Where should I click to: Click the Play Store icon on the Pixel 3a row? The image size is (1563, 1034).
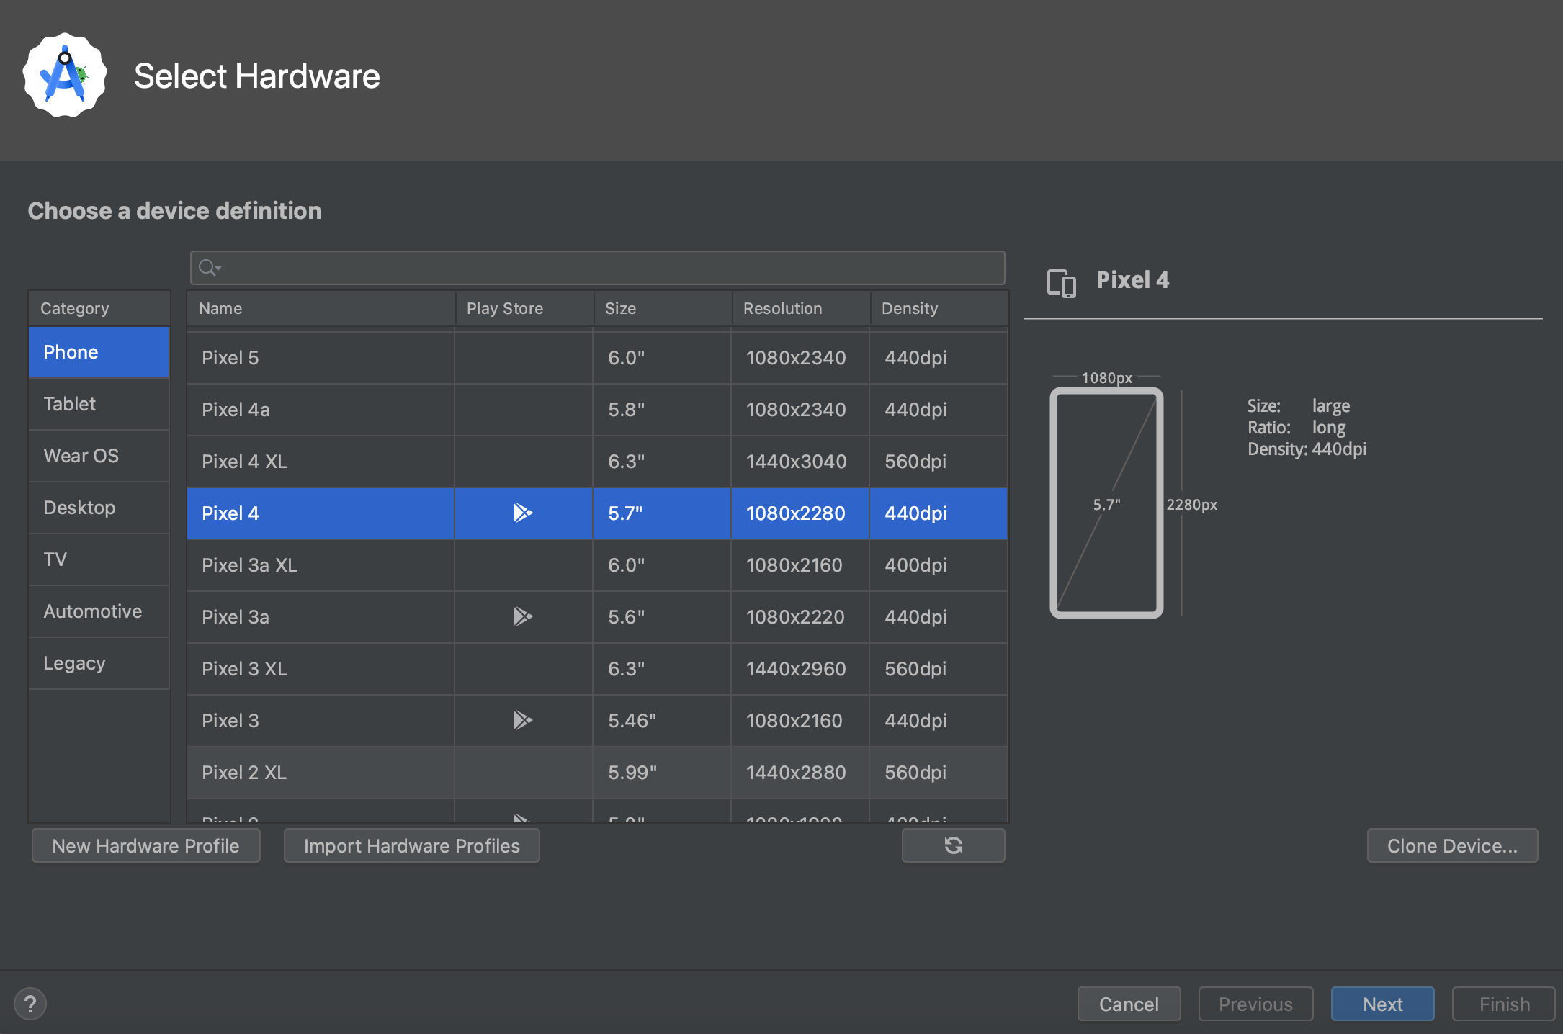[523, 616]
